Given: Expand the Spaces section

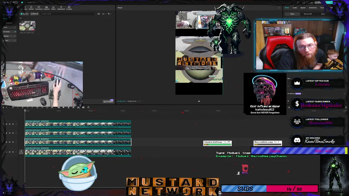Looking at the screenshot, I should [x=9, y=36].
